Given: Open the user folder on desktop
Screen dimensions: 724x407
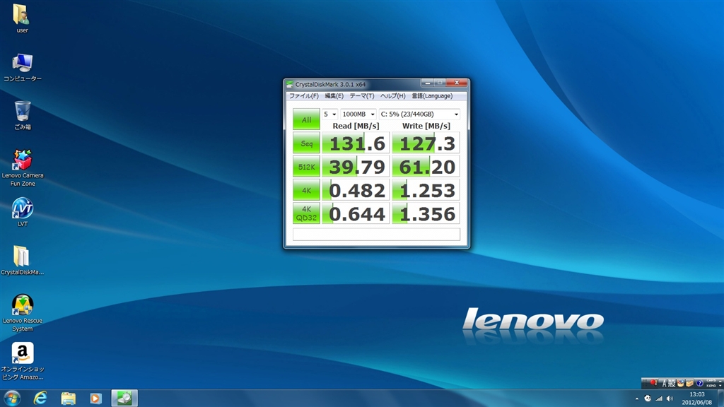Looking at the screenshot, I should (22, 18).
